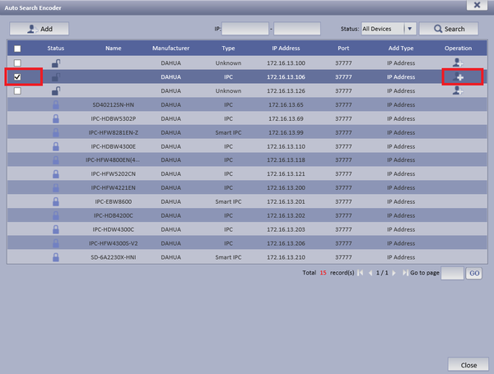Click the lock icon of SD40212SN-HN row
This screenshot has width=494, height=374.
click(x=56, y=104)
